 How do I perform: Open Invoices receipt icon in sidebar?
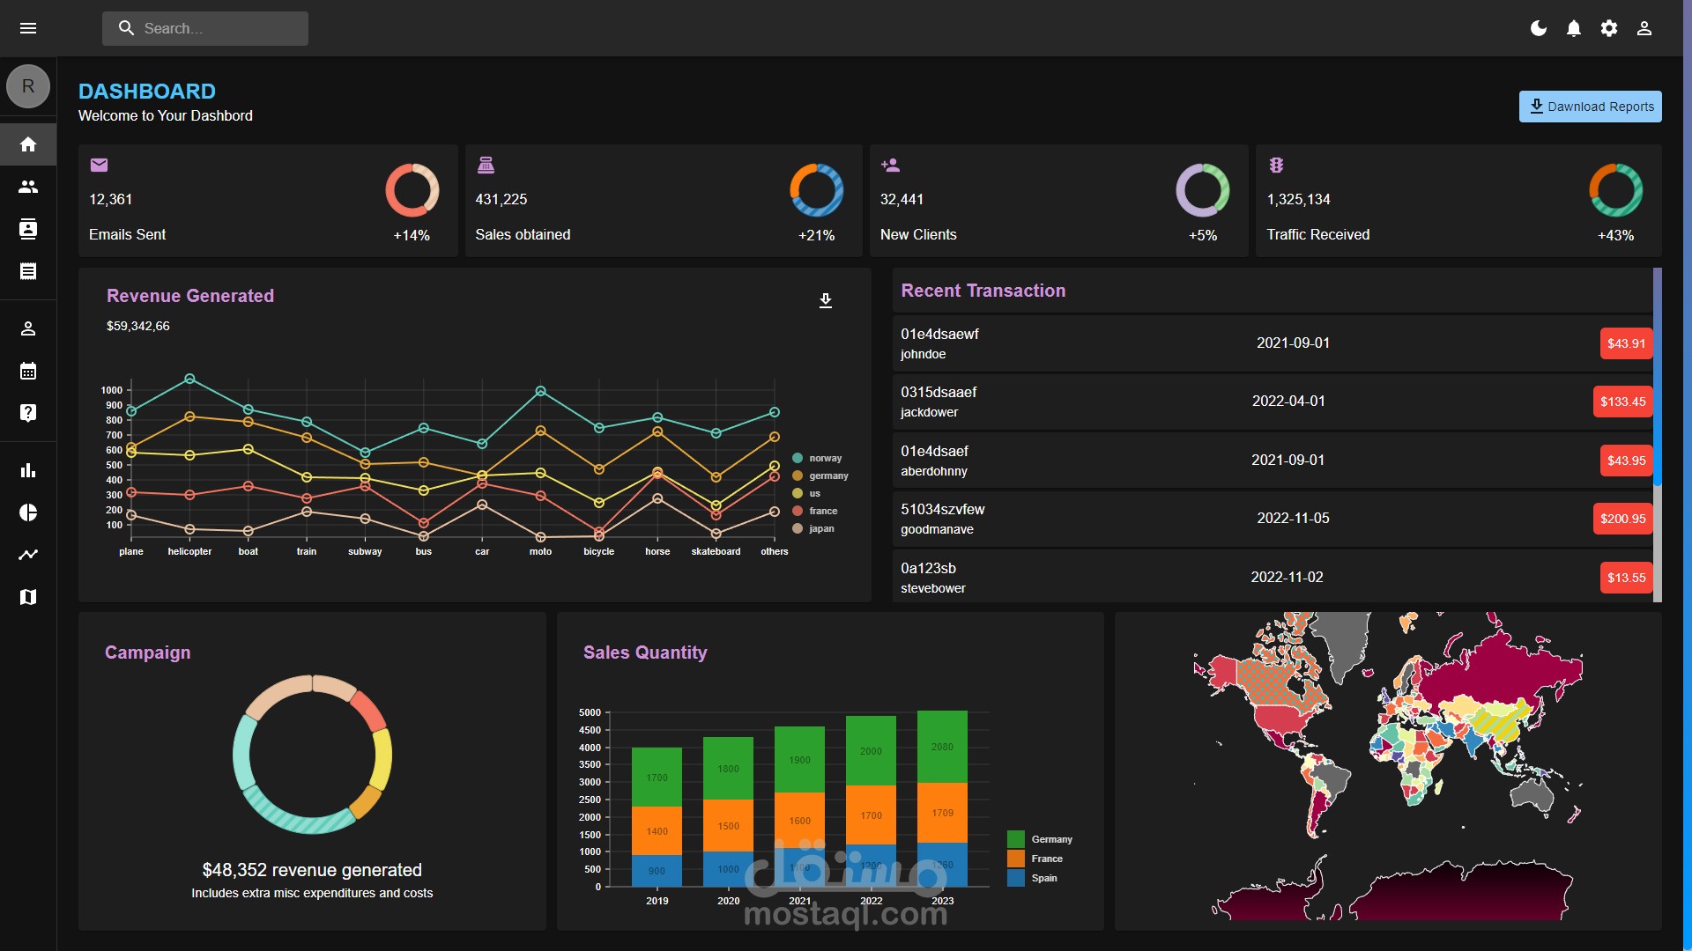pyautogui.click(x=28, y=271)
